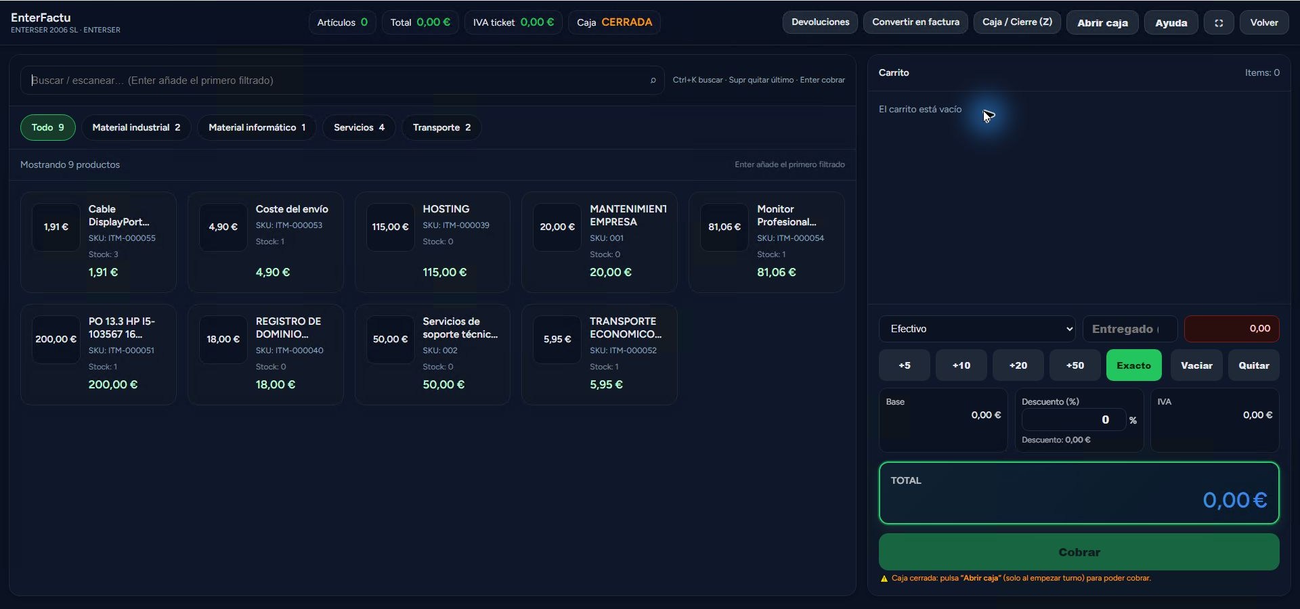
Task: Click the EnterFactu app title
Action: [41, 18]
